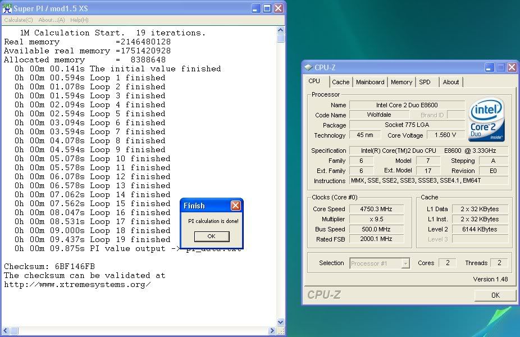Screen dimensions: 520x337
Task: Click the Finish dialog title bar
Action: pos(212,206)
